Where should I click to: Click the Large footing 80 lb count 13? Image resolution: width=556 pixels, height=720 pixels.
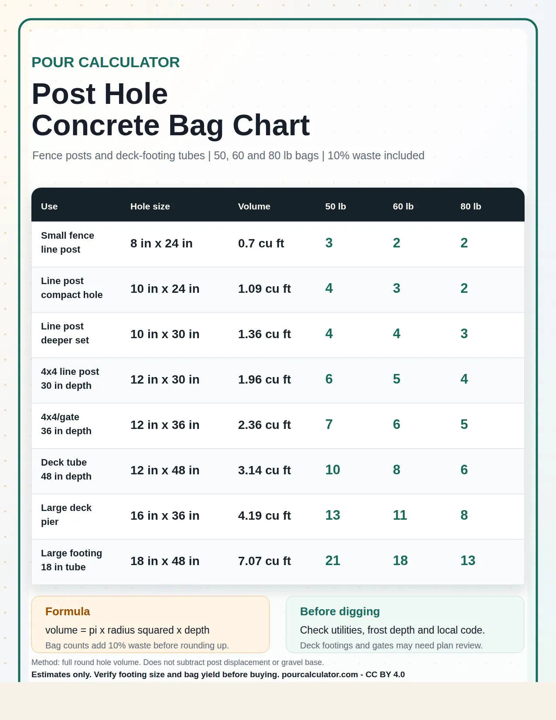[x=468, y=561]
